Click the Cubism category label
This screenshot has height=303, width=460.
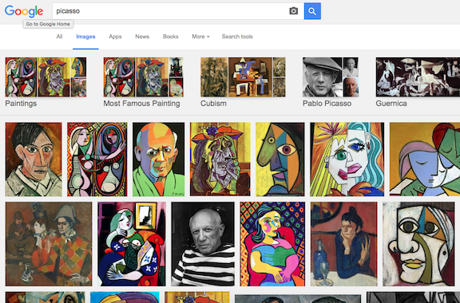click(213, 104)
